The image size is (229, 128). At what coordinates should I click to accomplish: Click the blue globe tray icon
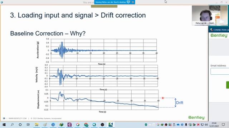(x=182, y=125)
